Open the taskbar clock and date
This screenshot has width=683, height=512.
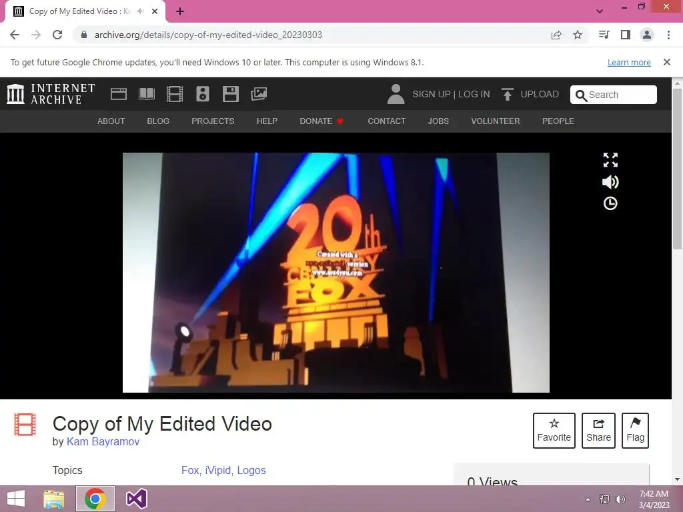click(x=654, y=499)
